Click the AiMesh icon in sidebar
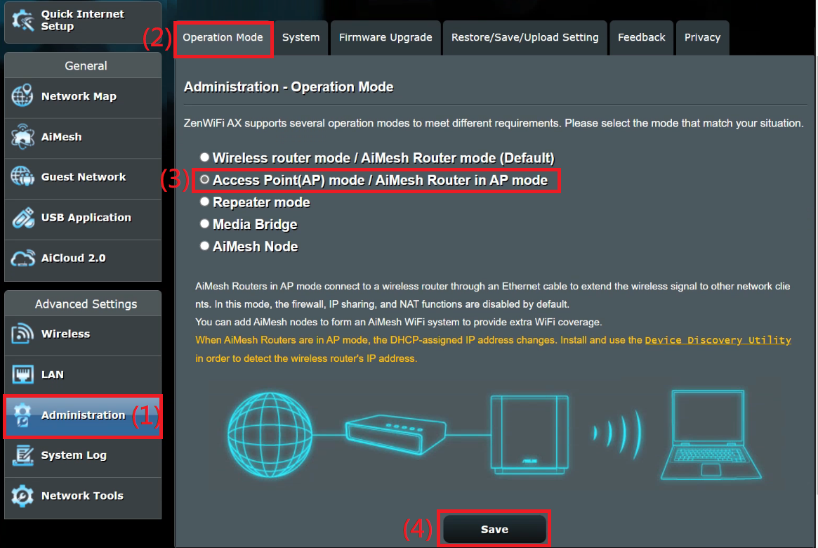 (x=22, y=137)
